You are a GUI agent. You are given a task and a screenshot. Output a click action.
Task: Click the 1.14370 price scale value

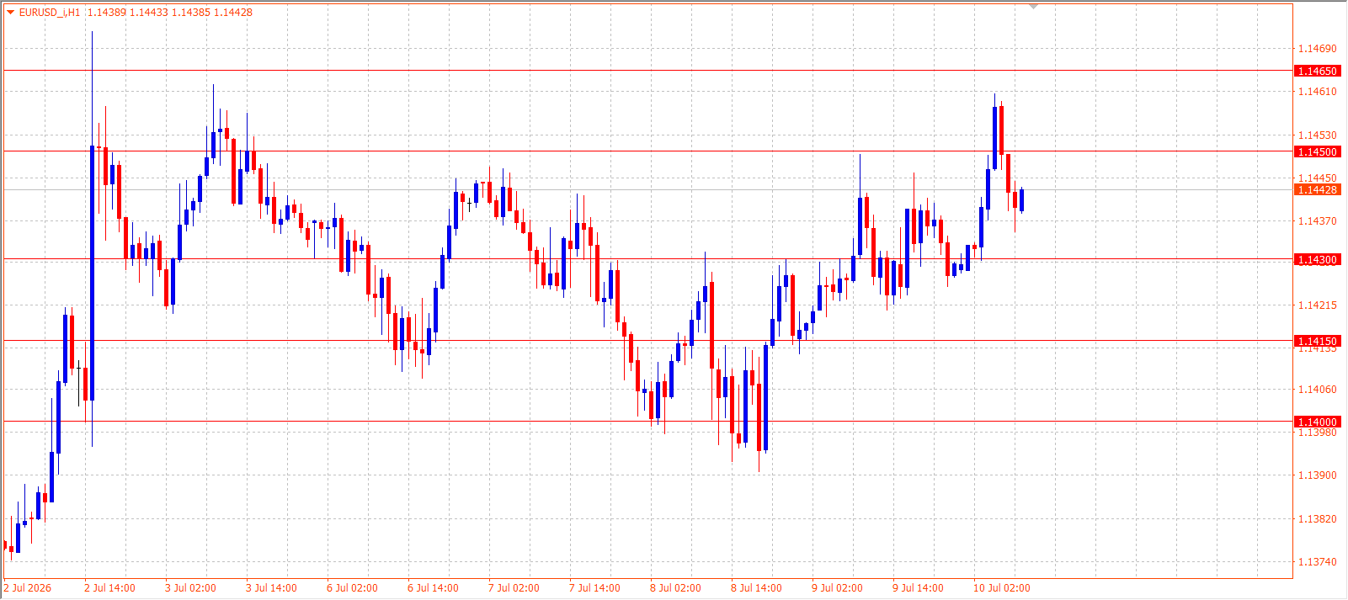[x=1318, y=220]
